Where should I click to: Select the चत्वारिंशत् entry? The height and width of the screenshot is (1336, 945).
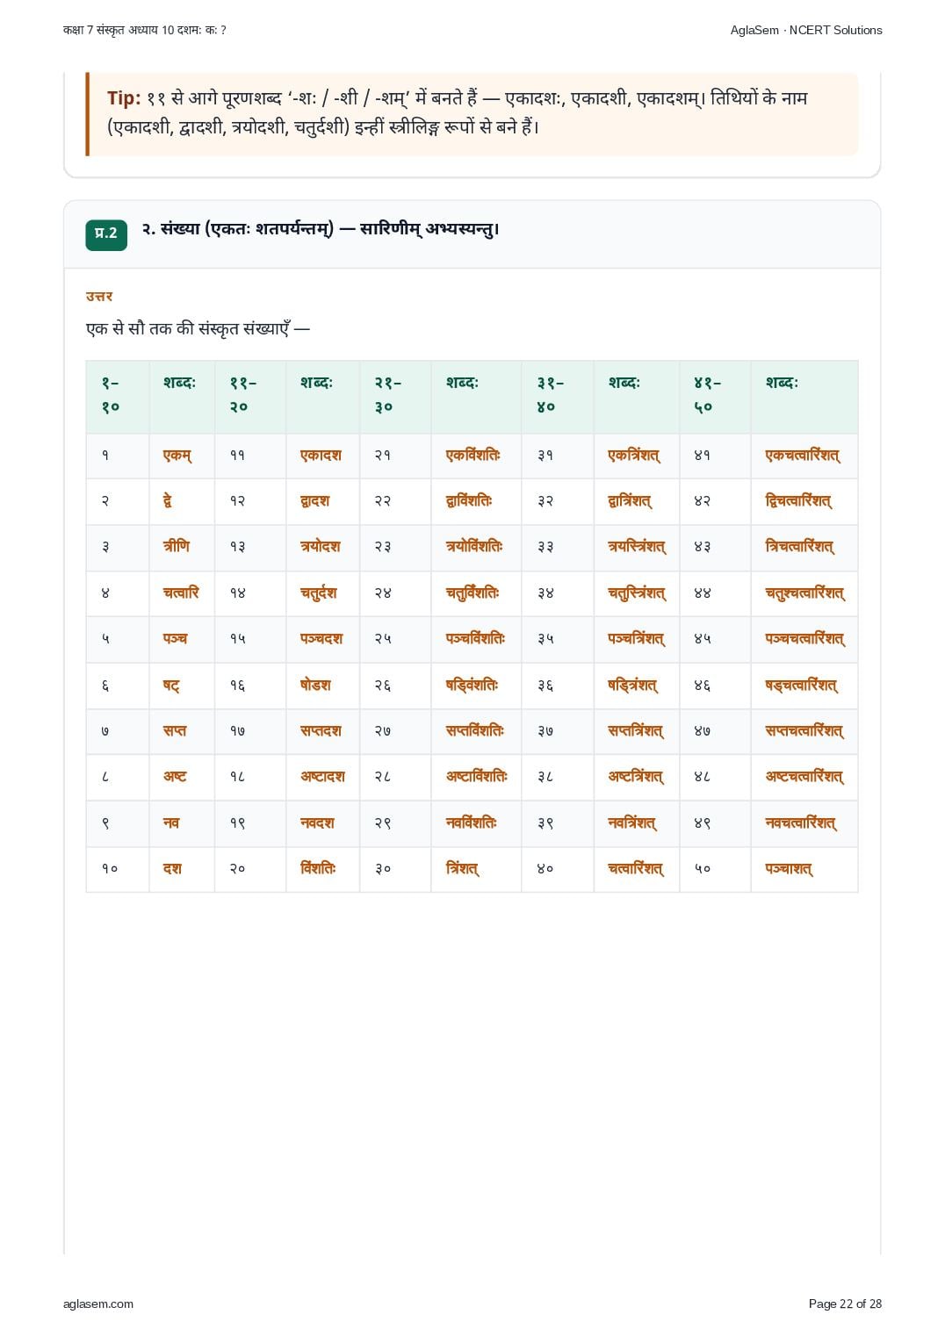[636, 869]
